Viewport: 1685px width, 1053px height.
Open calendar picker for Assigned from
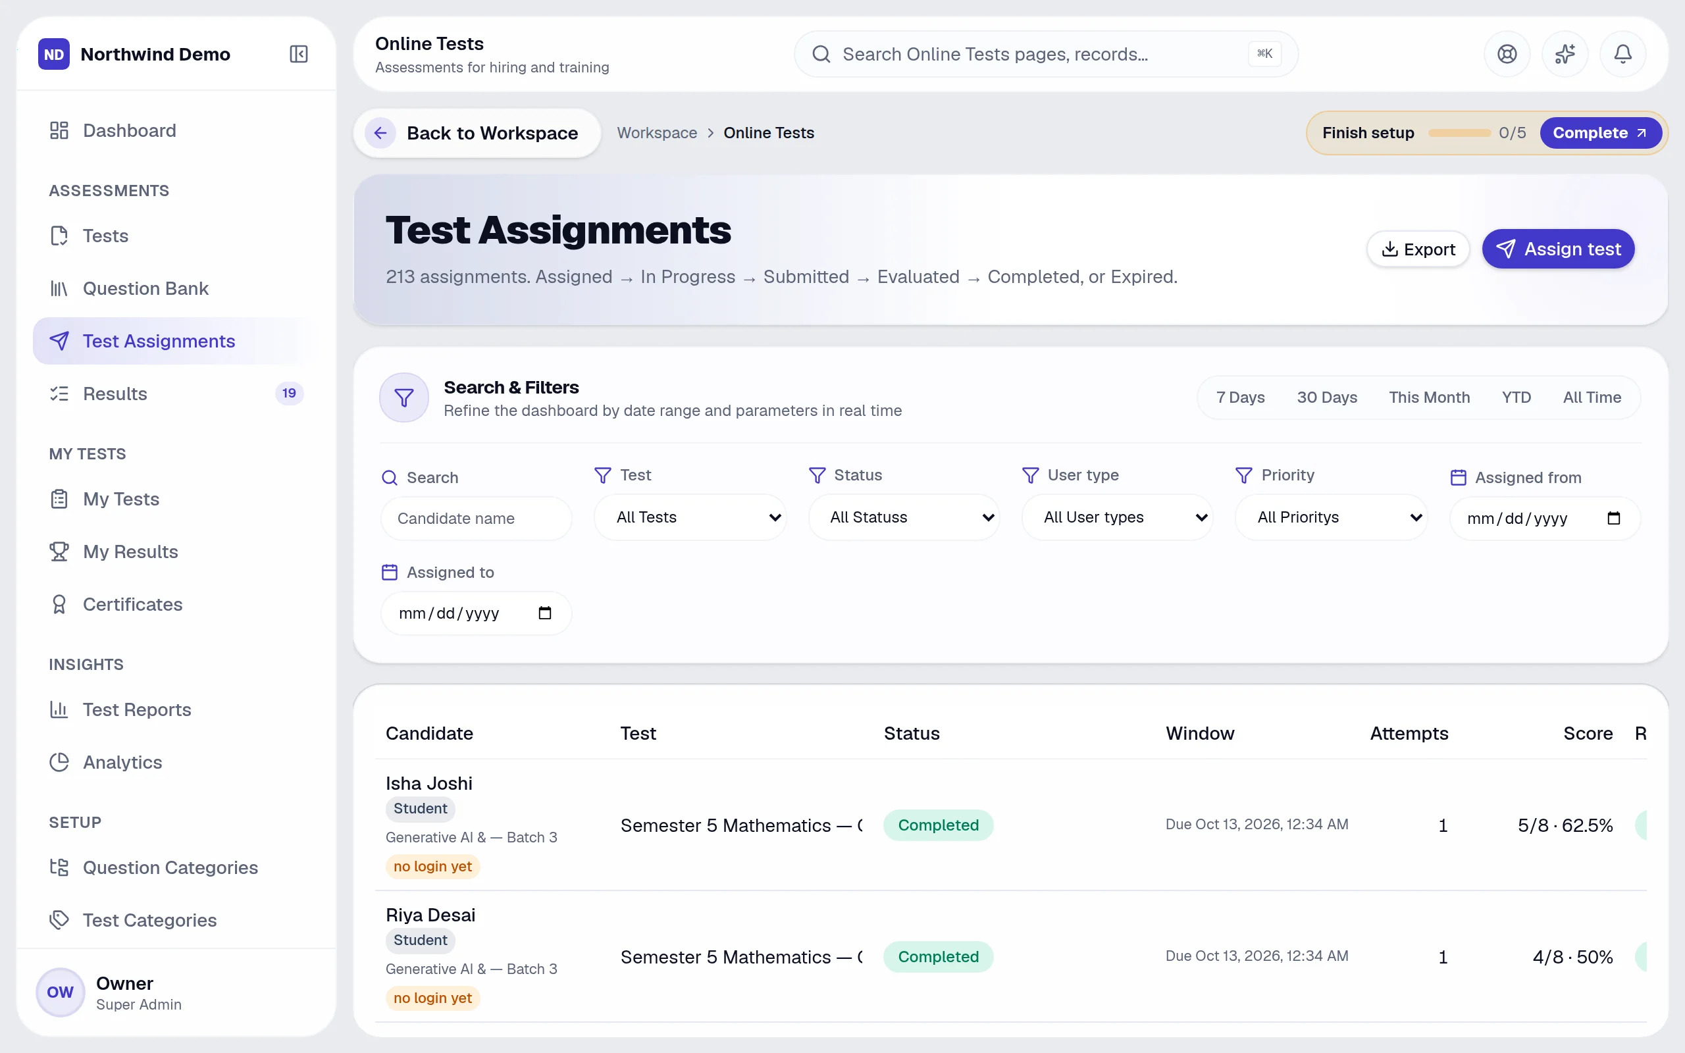pyautogui.click(x=1613, y=518)
